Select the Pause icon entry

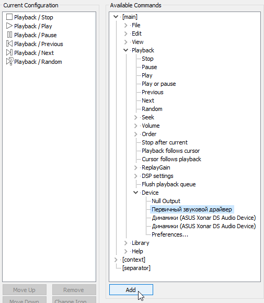tap(9, 35)
